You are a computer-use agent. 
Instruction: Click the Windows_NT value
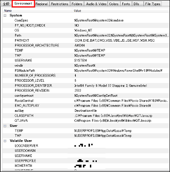[83, 31]
